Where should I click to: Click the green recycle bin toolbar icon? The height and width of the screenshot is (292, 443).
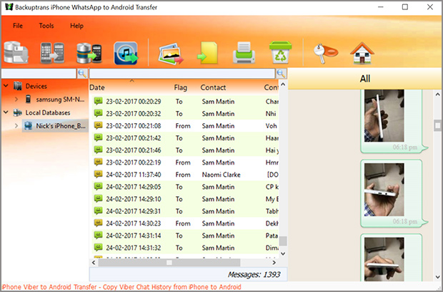tap(281, 52)
